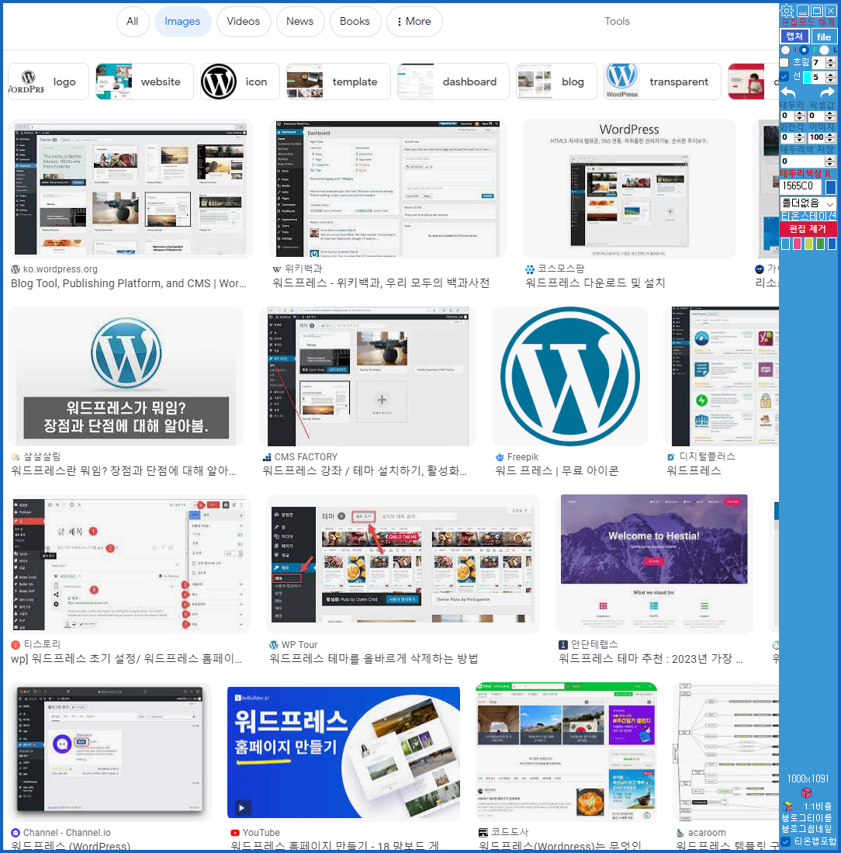This screenshot has width=841, height=853.
Task: Click the 캡처 capture button
Action: pos(794,36)
